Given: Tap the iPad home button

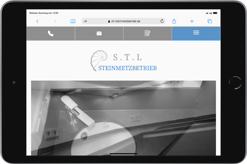Looking at the screenshot, I should 235,82.
